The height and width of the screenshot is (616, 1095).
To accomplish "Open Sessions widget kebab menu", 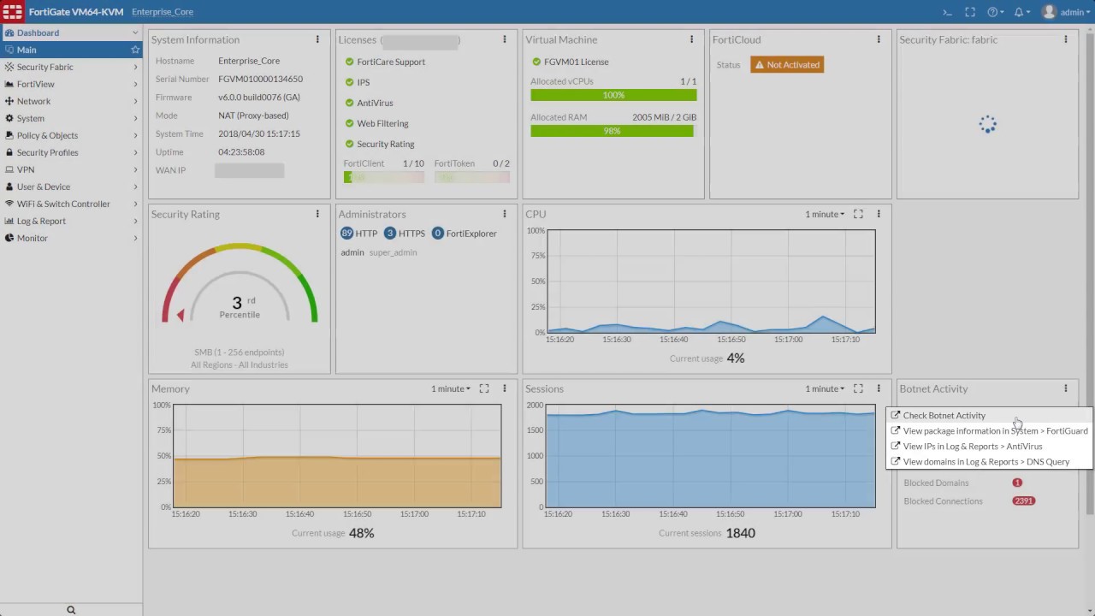I will pos(879,388).
